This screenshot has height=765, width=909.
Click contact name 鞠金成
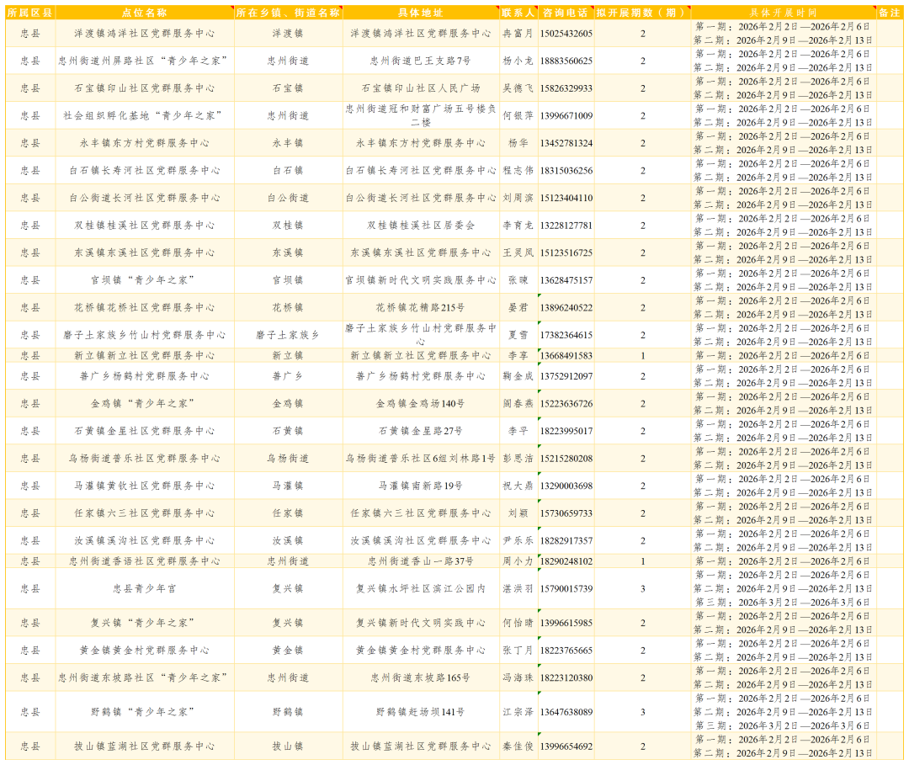pos(518,376)
